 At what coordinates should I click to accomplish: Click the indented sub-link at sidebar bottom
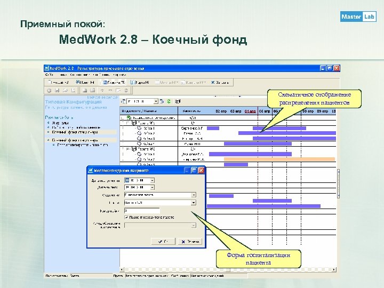pyautogui.click(x=83, y=145)
